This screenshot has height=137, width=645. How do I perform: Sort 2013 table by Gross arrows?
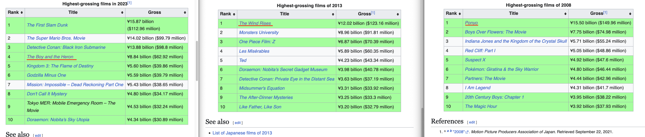click(x=398, y=14)
